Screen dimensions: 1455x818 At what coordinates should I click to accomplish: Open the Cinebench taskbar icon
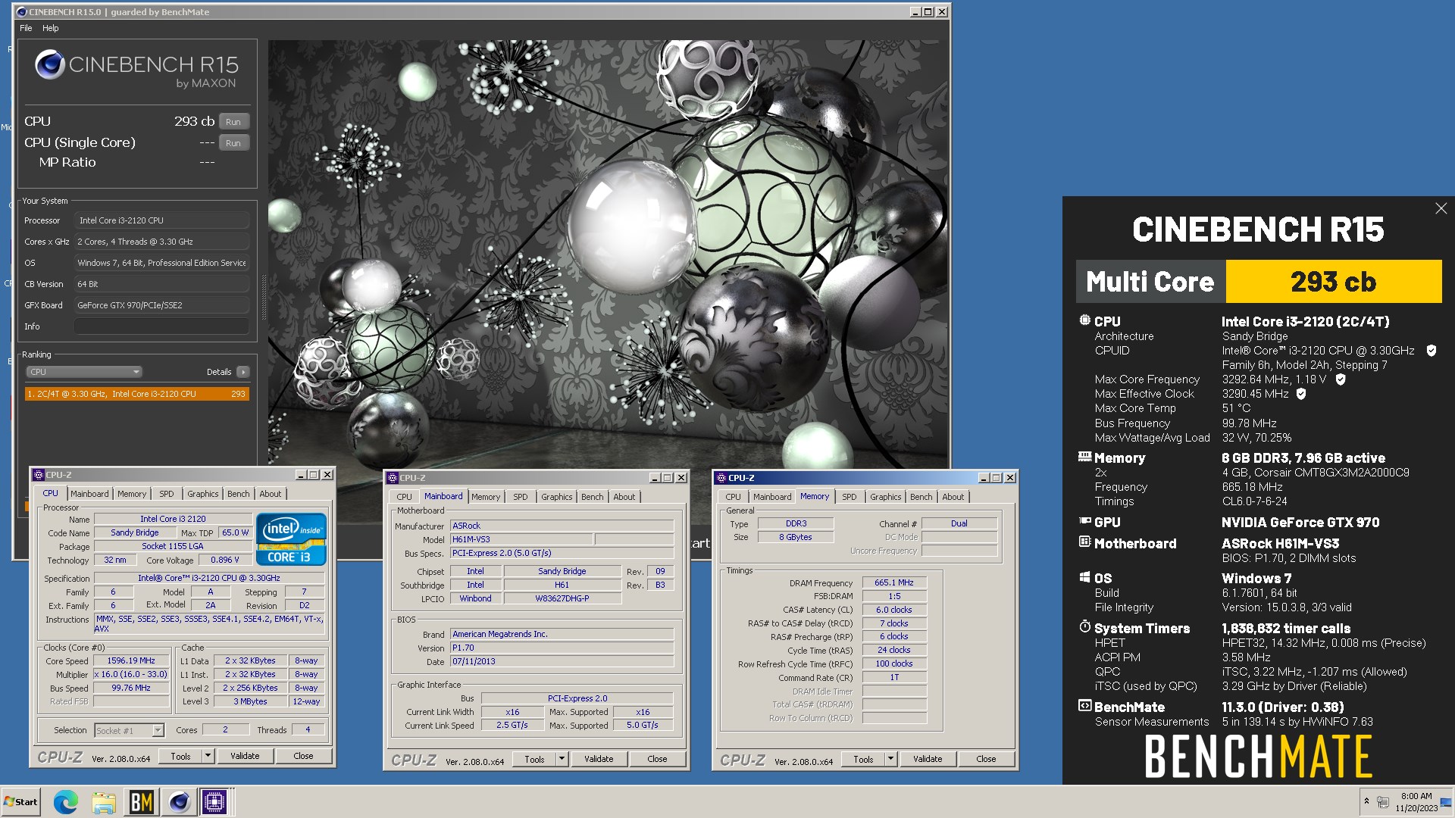click(x=179, y=801)
